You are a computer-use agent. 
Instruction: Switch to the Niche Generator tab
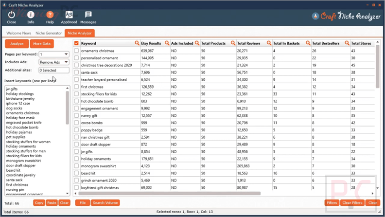click(49, 33)
